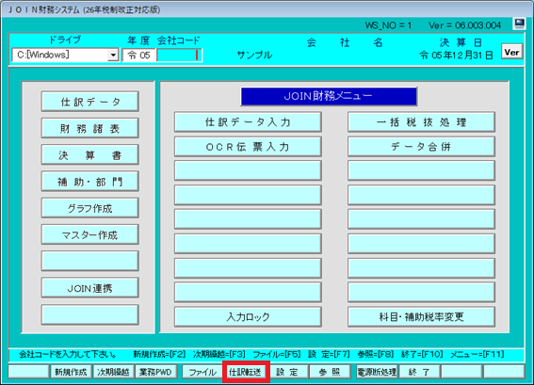Select the 決算書 menu button

(89, 155)
